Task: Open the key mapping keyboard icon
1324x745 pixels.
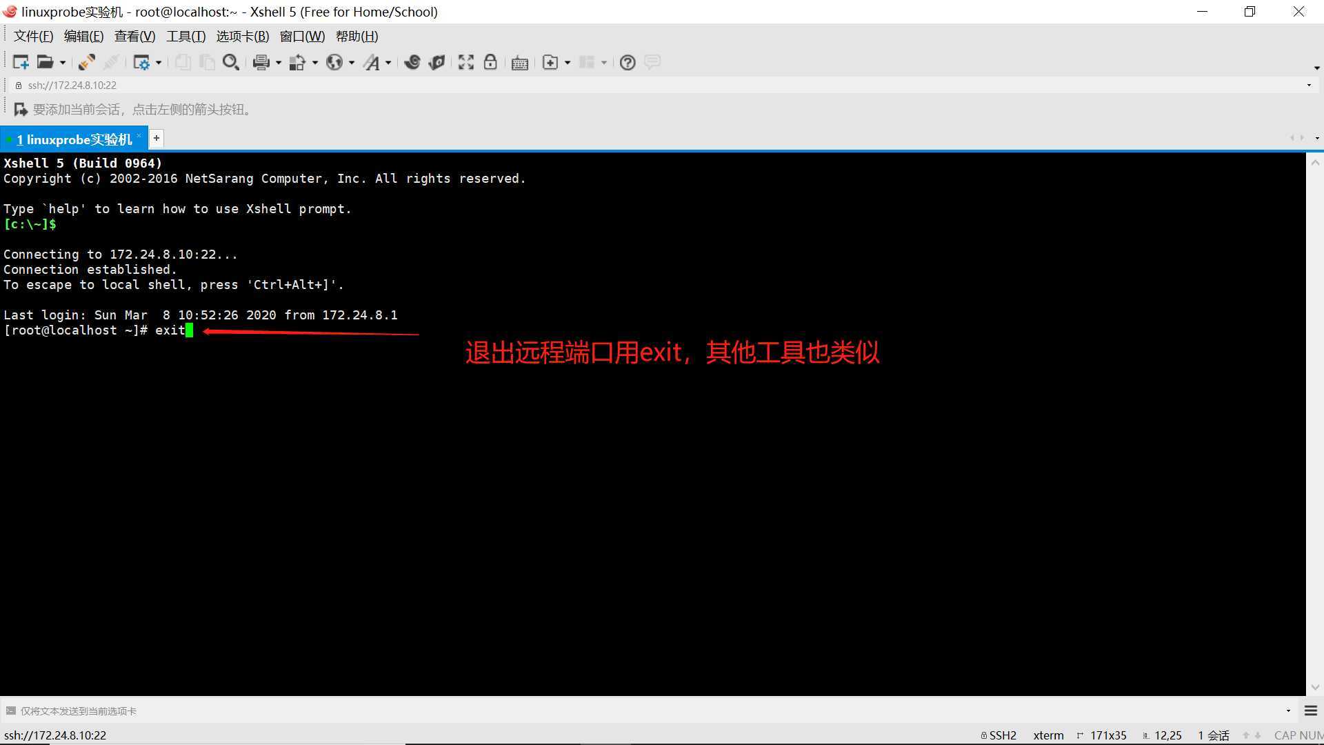Action: [520, 63]
